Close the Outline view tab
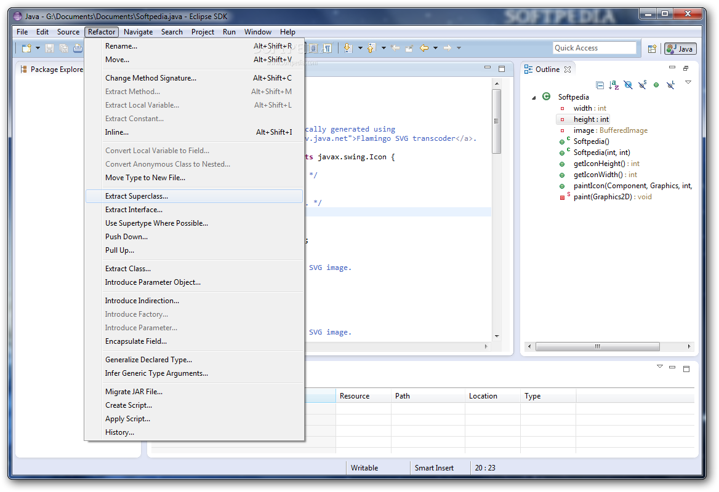This screenshot has height=492, width=719. [568, 69]
